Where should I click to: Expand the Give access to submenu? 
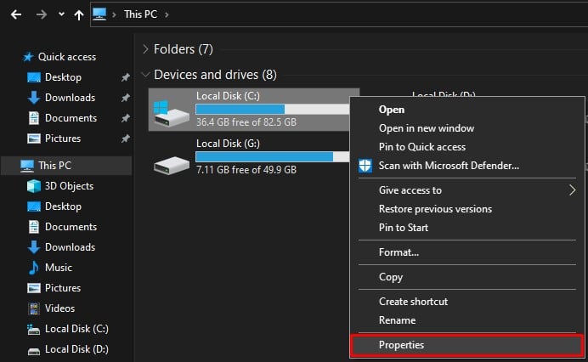[572, 190]
